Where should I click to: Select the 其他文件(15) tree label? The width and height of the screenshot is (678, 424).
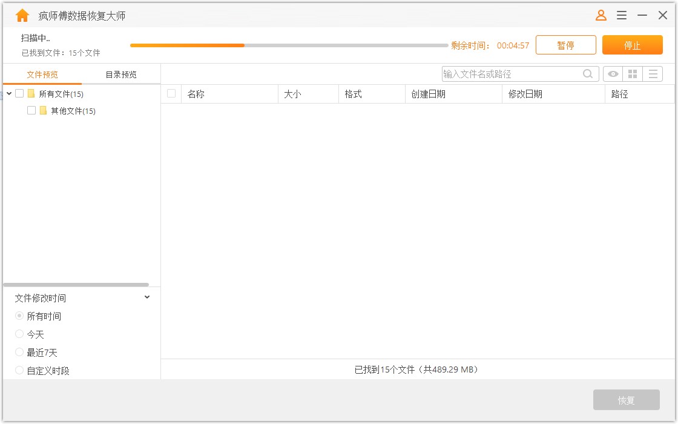(x=73, y=111)
